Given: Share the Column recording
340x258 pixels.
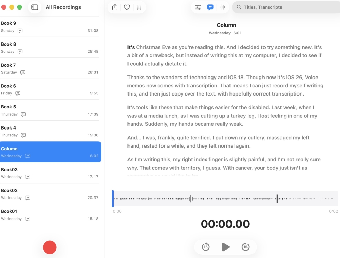Looking at the screenshot, I should tap(115, 7).
